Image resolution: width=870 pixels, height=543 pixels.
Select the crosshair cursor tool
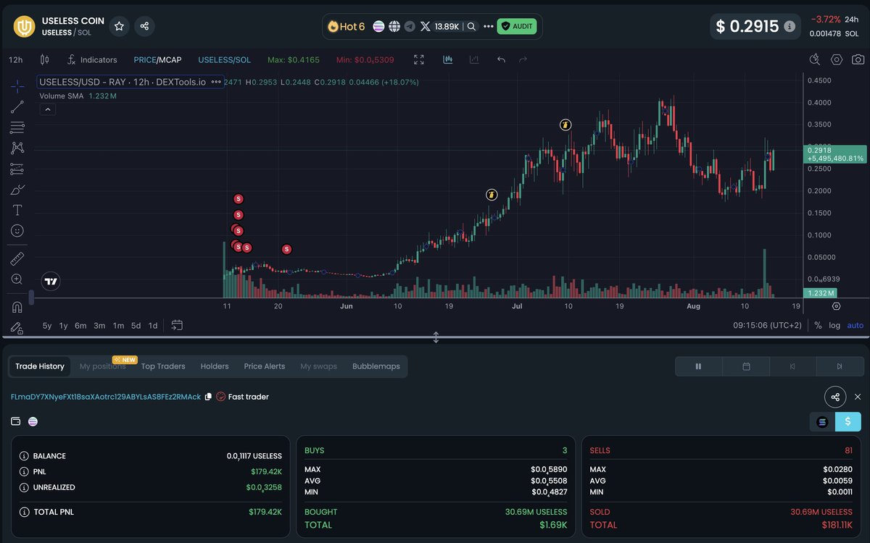pos(17,86)
